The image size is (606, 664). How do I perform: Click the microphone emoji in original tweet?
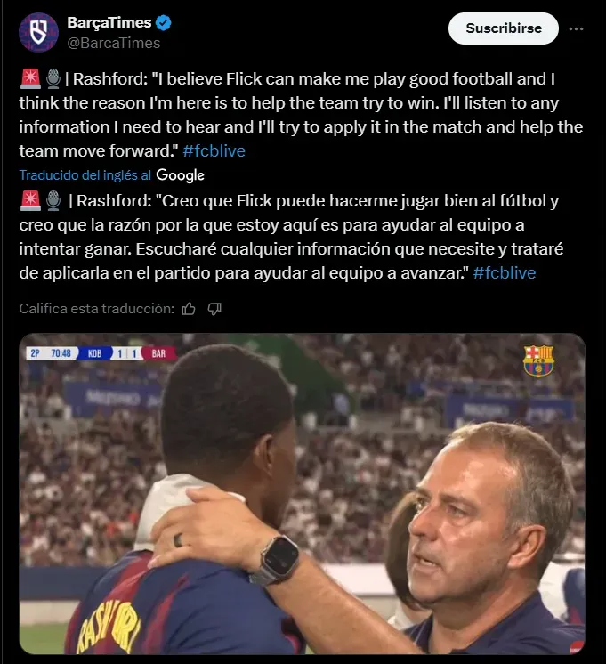[53, 78]
